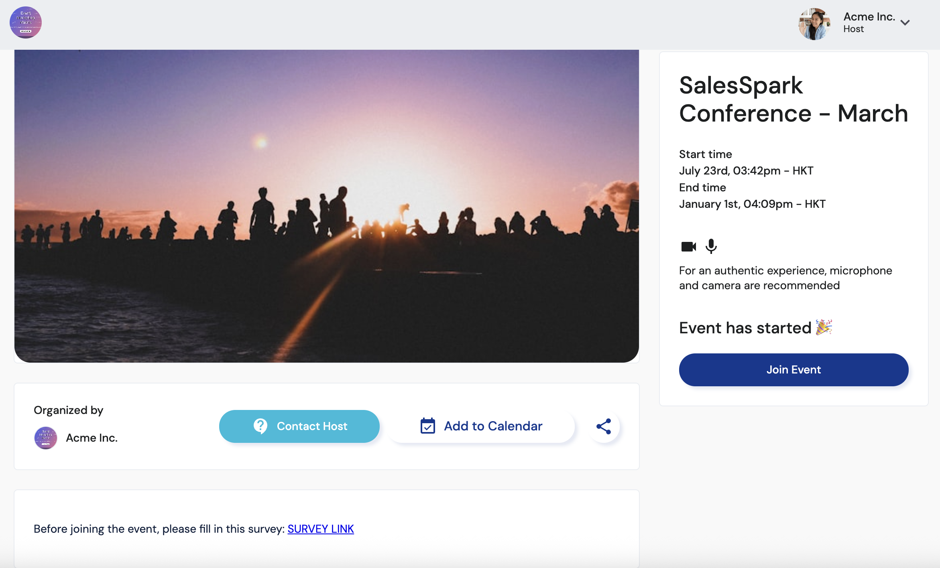Click the question mark icon in Contact Host

click(x=260, y=426)
